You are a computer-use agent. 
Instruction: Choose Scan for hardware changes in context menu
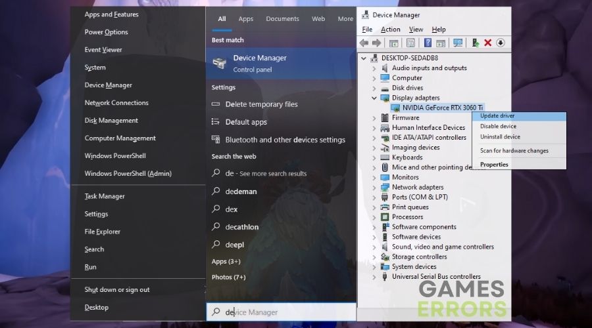coord(519,151)
